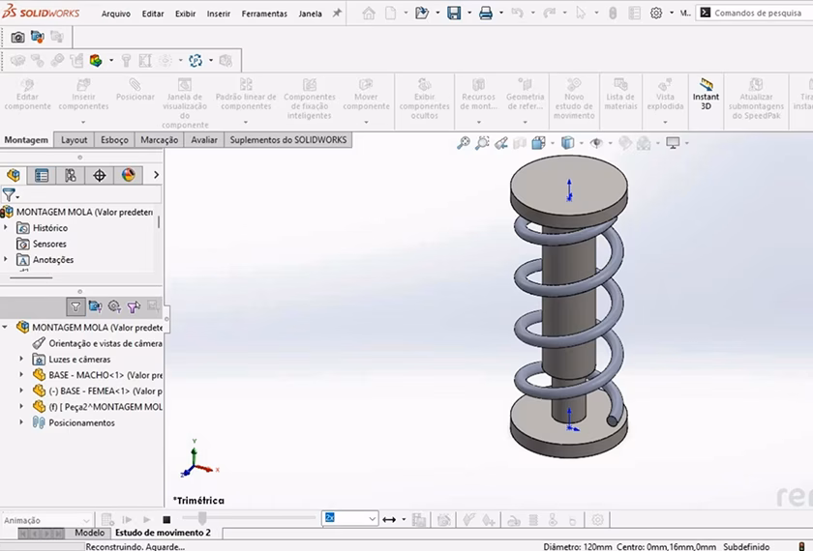
Task: Open the DisplayManager color sphere tab
Action: (x=128, y=175)
